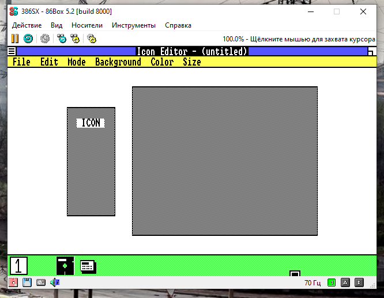Open the Size menu
384x298 pixels.
[191, 62]
